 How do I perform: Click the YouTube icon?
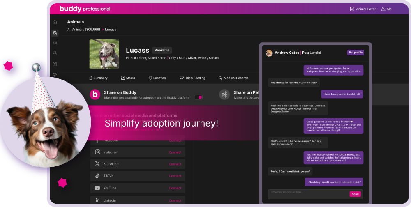pos(97,188)
